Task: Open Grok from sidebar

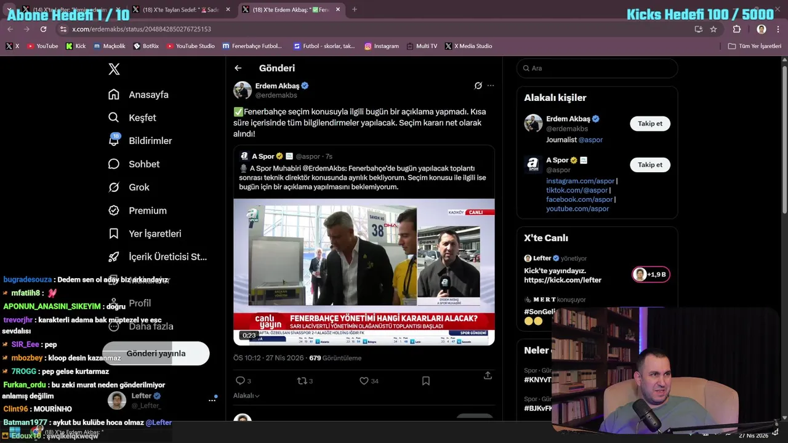Action: [129, 187]
